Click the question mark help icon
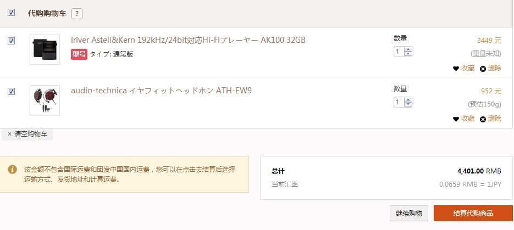The width and height of the screenshot is (514, 230). [x=77, y=14]
